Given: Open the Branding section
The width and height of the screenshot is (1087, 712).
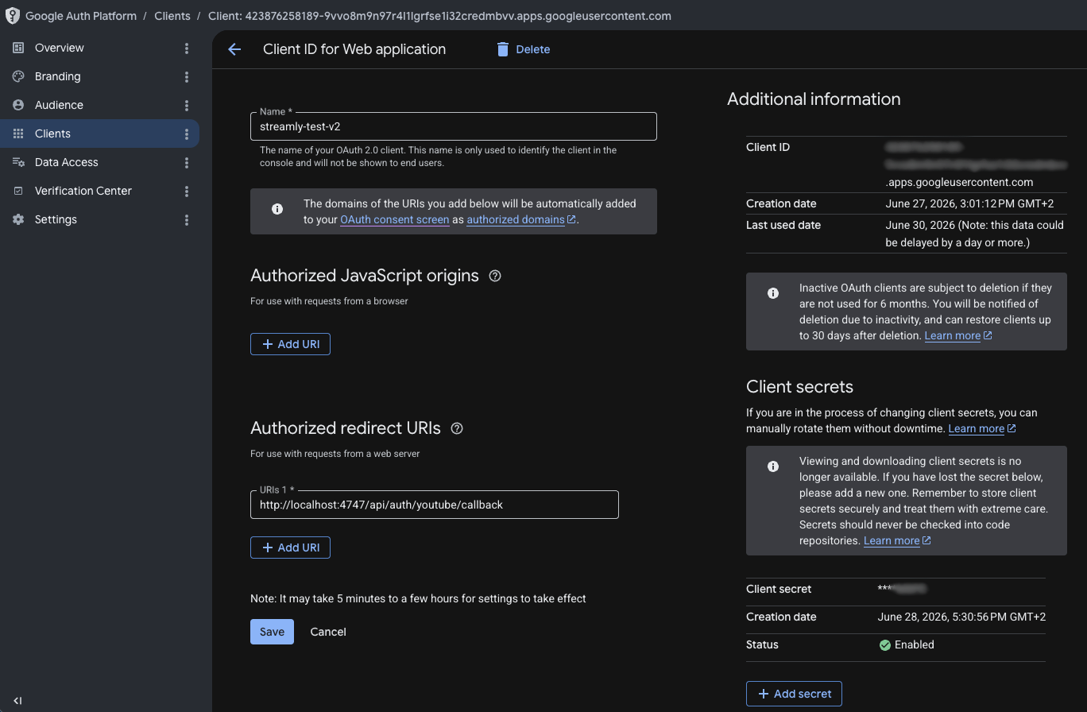Looking at the screenshot, I should coord(57,76).
